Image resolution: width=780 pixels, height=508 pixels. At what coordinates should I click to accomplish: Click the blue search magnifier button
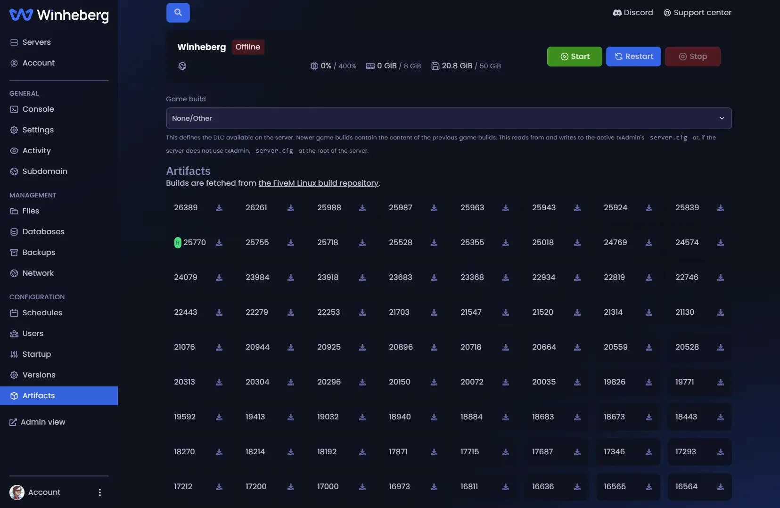pyautogui.click(x=178, y=13)
